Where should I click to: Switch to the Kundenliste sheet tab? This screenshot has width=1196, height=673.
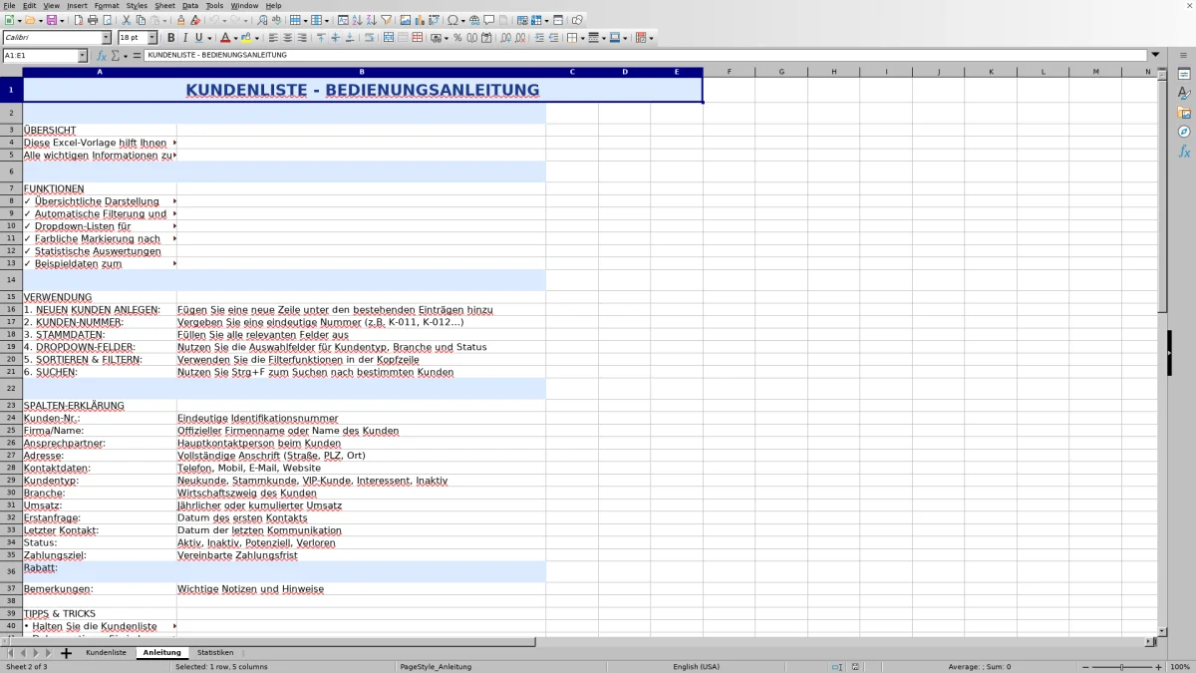click(x=106, y=652)
